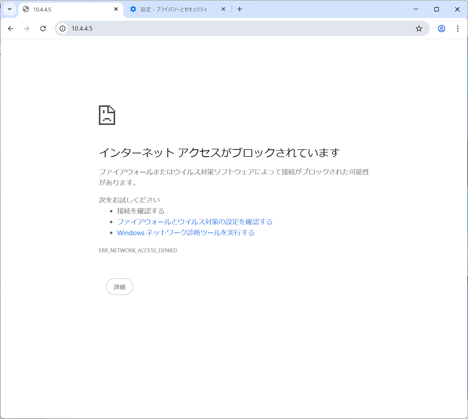View site information icon in address bar

click(x=62, y=28)
